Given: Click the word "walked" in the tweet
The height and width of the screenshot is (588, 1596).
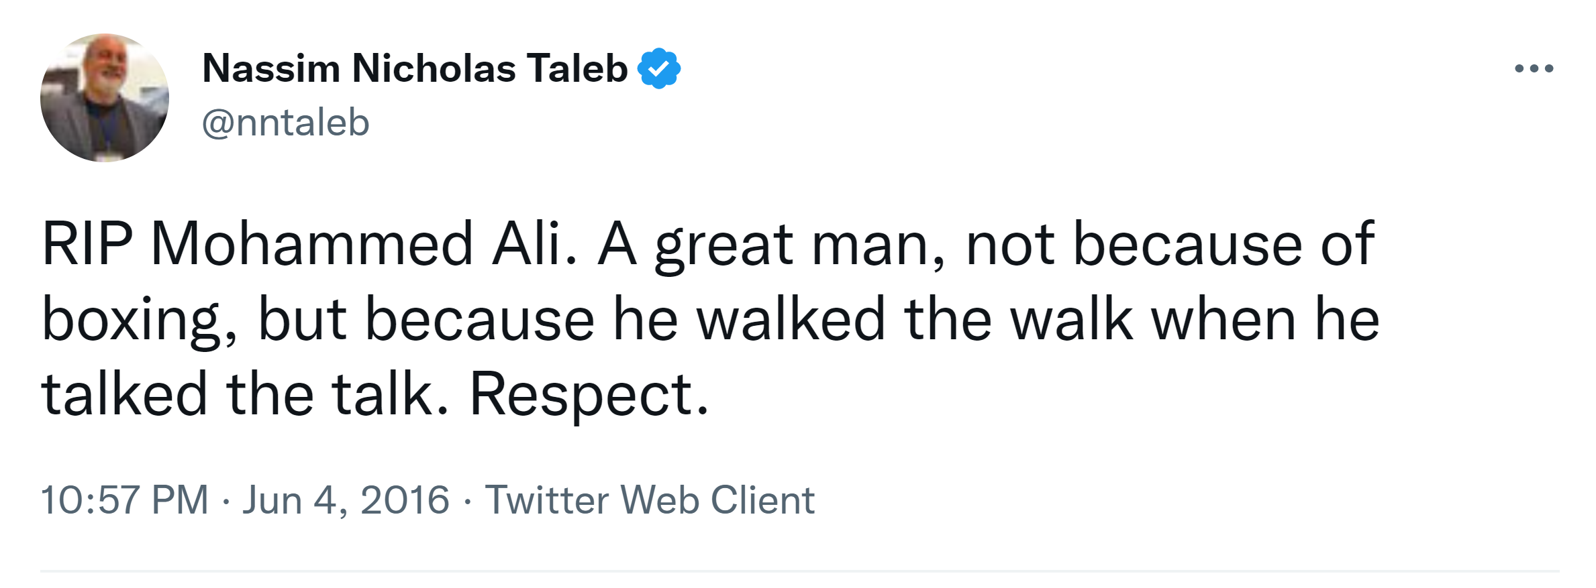Looking at the screenshot, I should click(x=791, y=320).
